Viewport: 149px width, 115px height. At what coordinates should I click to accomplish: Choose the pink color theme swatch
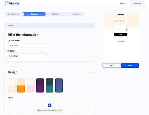pos(30,85)
